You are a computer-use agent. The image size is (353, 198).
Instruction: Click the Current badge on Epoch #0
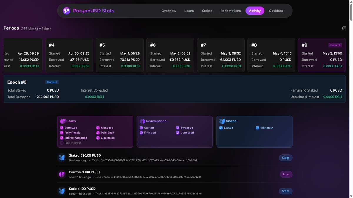52,82
